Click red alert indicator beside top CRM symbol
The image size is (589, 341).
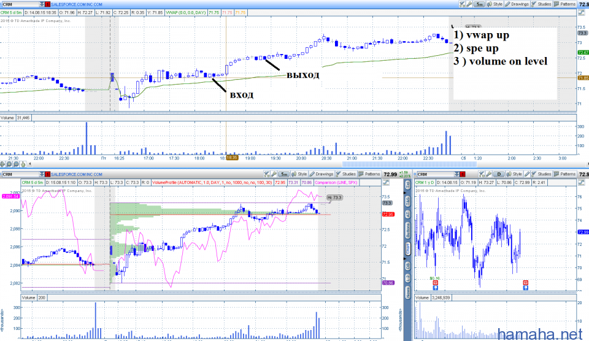pos(47,4)
